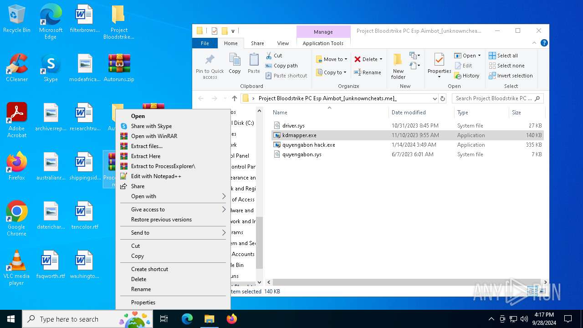
Task: Select Google Chrome desktop icon
Action: (17, 218)
